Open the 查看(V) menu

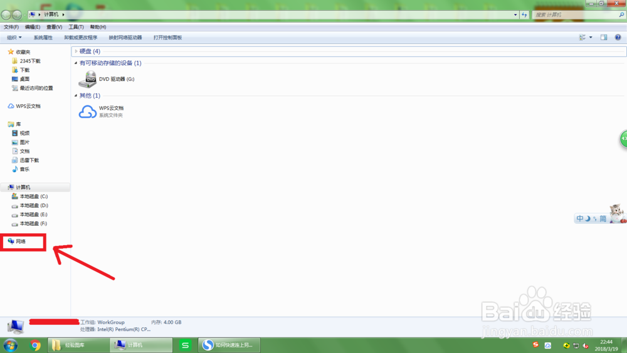54,27
